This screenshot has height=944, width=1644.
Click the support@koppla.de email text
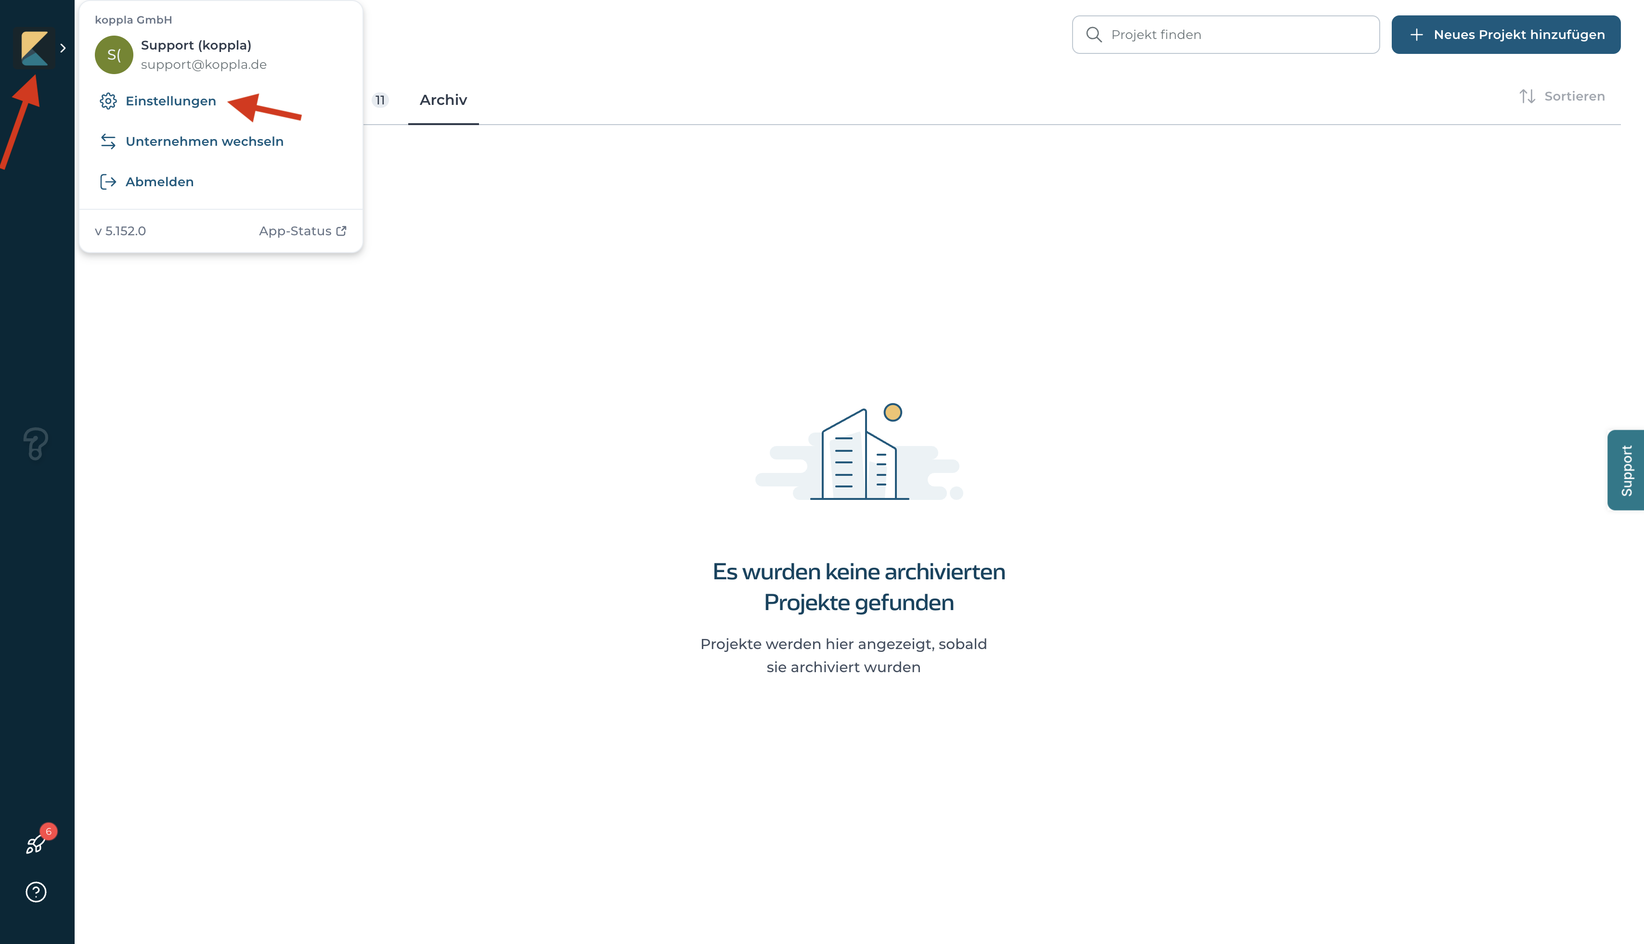(204, 64)
